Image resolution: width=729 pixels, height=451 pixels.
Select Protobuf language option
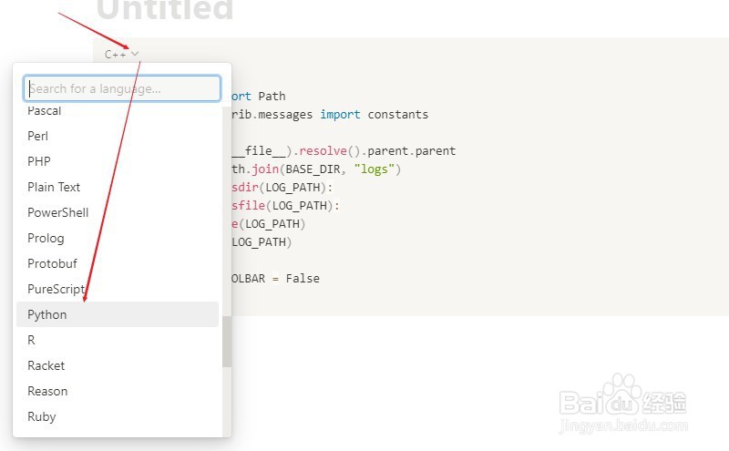(x=52, y=263)
